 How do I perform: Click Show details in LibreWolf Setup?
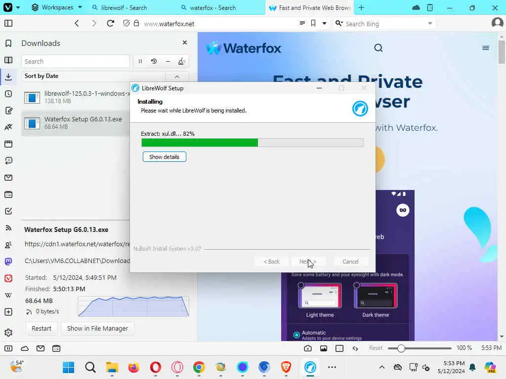click(164, 156)
